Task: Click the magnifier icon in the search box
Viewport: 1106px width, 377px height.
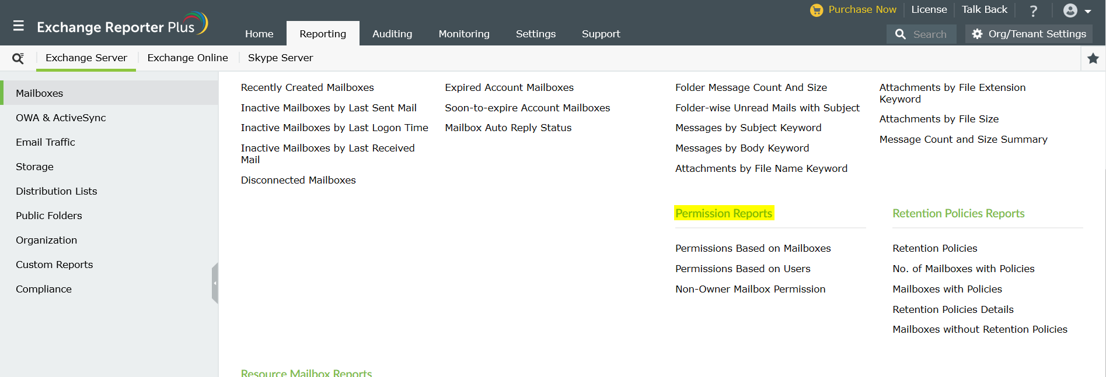Action: (901, 34)
